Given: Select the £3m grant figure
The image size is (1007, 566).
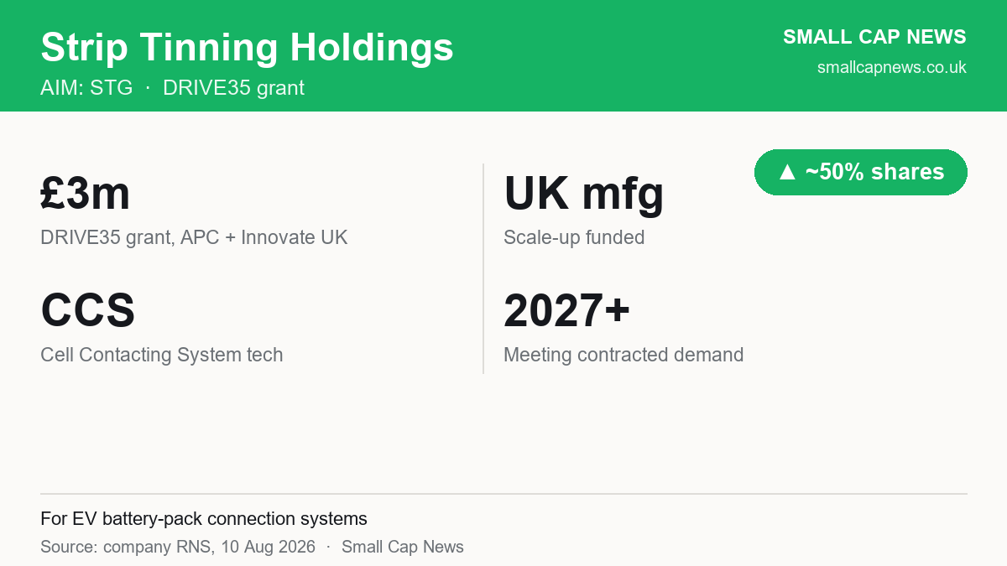Looking at the screenshot, I should [86, 193].
